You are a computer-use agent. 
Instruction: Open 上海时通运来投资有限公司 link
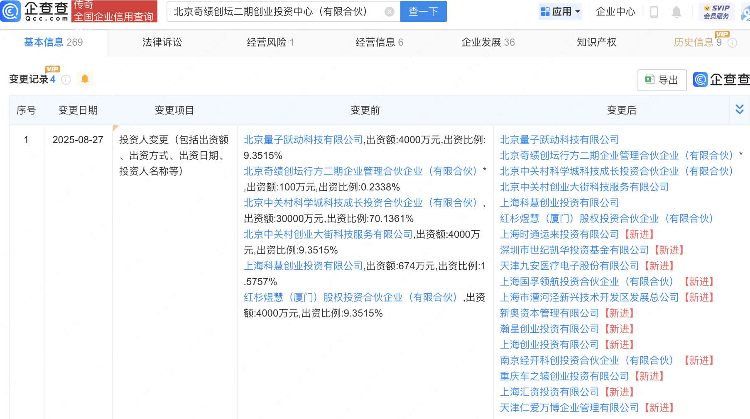(x=559, y=234)
